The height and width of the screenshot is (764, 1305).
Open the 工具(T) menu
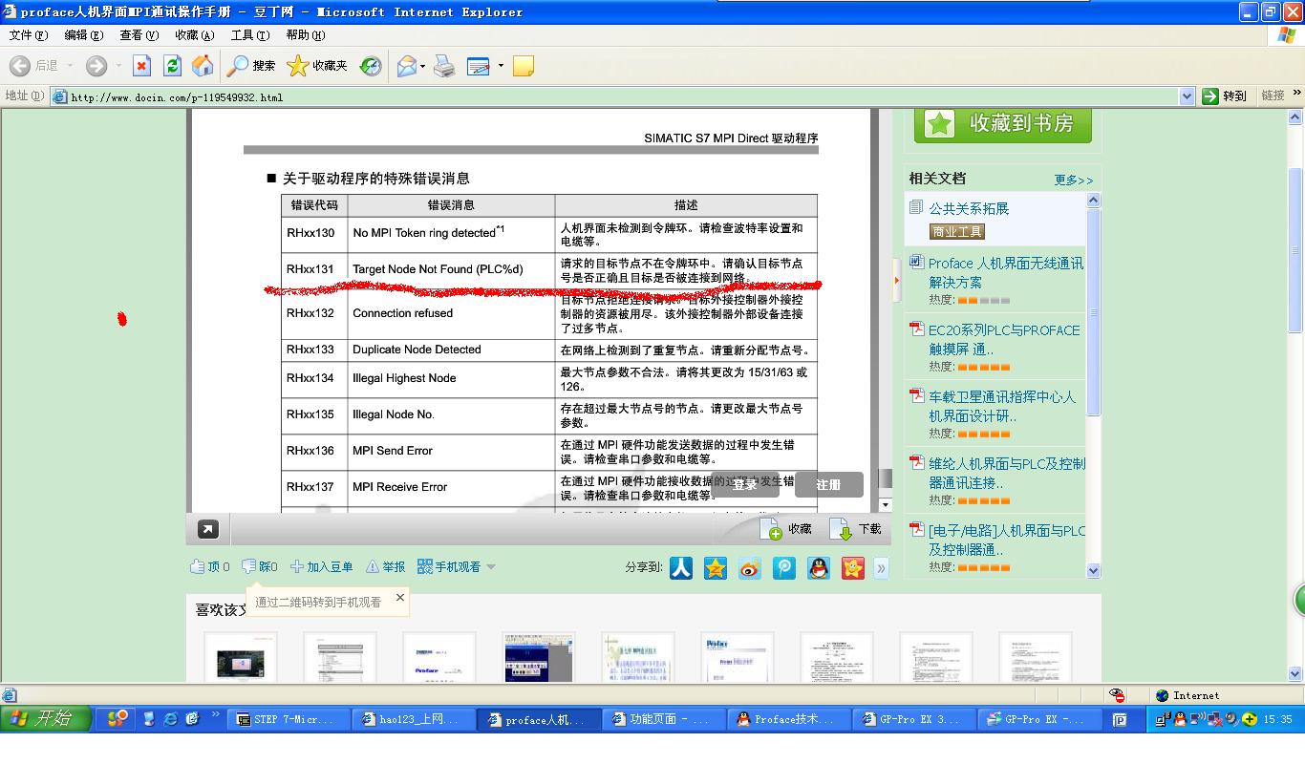tap(249, 35)
